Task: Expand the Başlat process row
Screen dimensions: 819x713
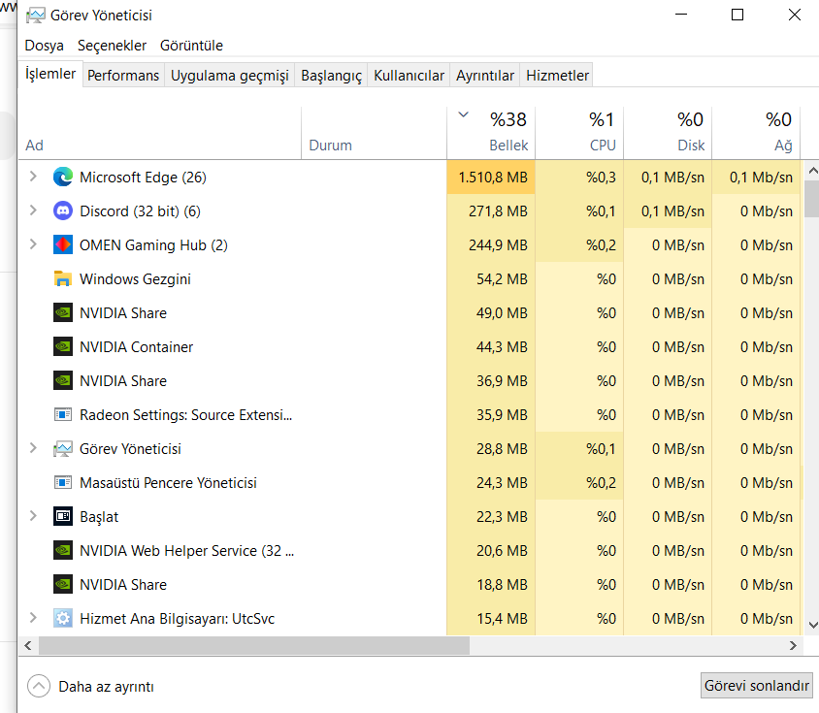Action: (33, 516)
